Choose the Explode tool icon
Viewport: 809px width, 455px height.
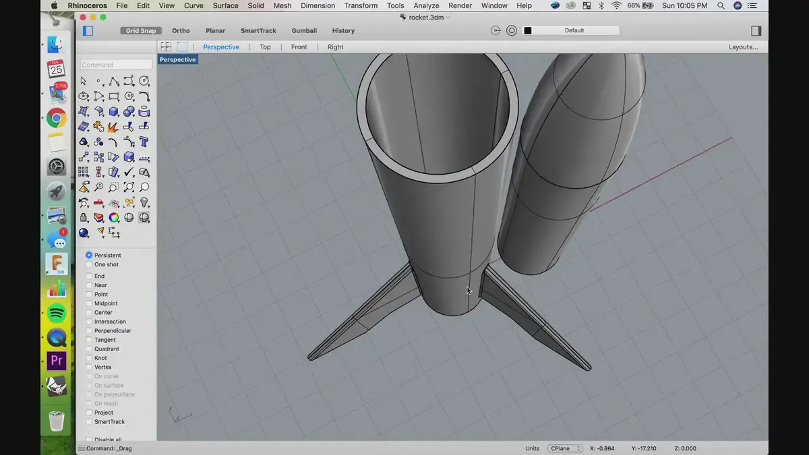click(114, 127)
